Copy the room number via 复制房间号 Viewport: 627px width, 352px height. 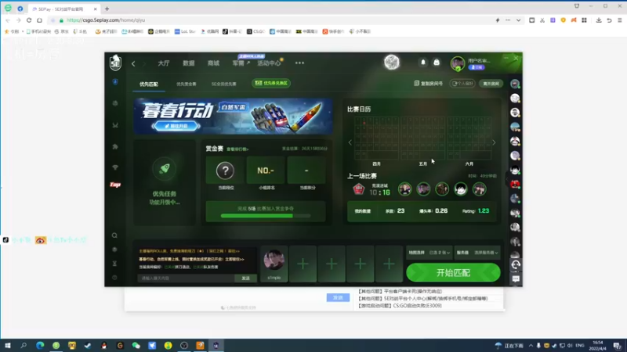(428, 84)
